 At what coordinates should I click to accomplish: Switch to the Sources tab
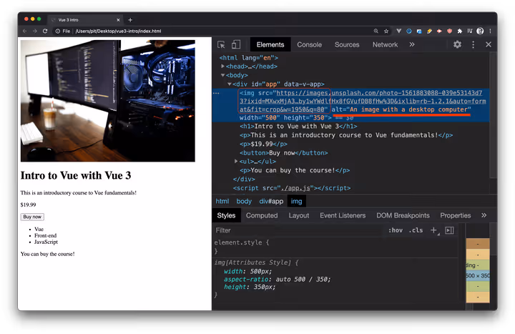[347, 44]
